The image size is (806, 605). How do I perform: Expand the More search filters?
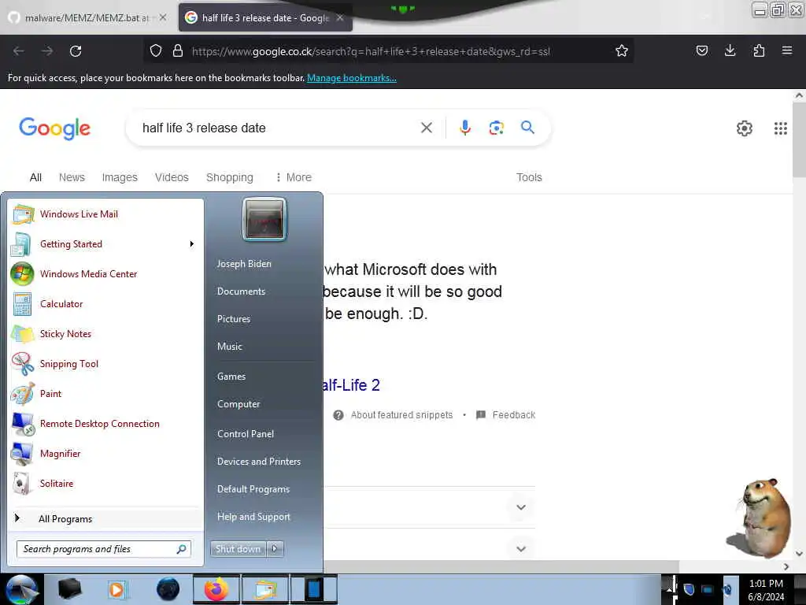[x=294, y=177]
